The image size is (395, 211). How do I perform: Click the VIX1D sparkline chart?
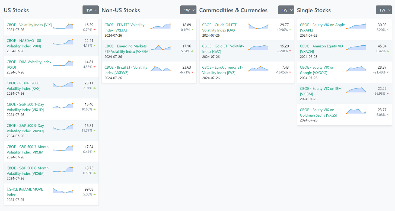click(x=63, y=105)
